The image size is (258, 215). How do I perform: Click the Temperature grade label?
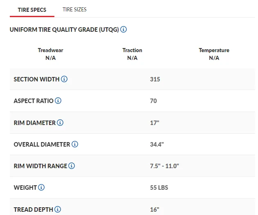214,50
